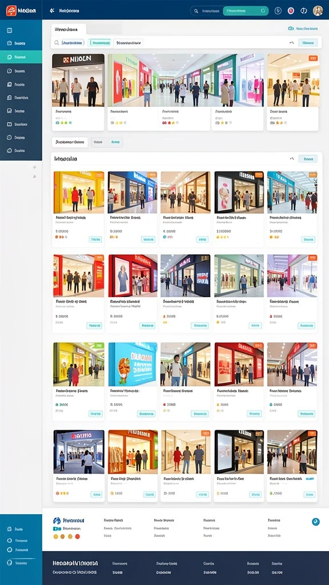Open the blue-lit store entrance thumbnail in the bottom row

pos(79,452)
